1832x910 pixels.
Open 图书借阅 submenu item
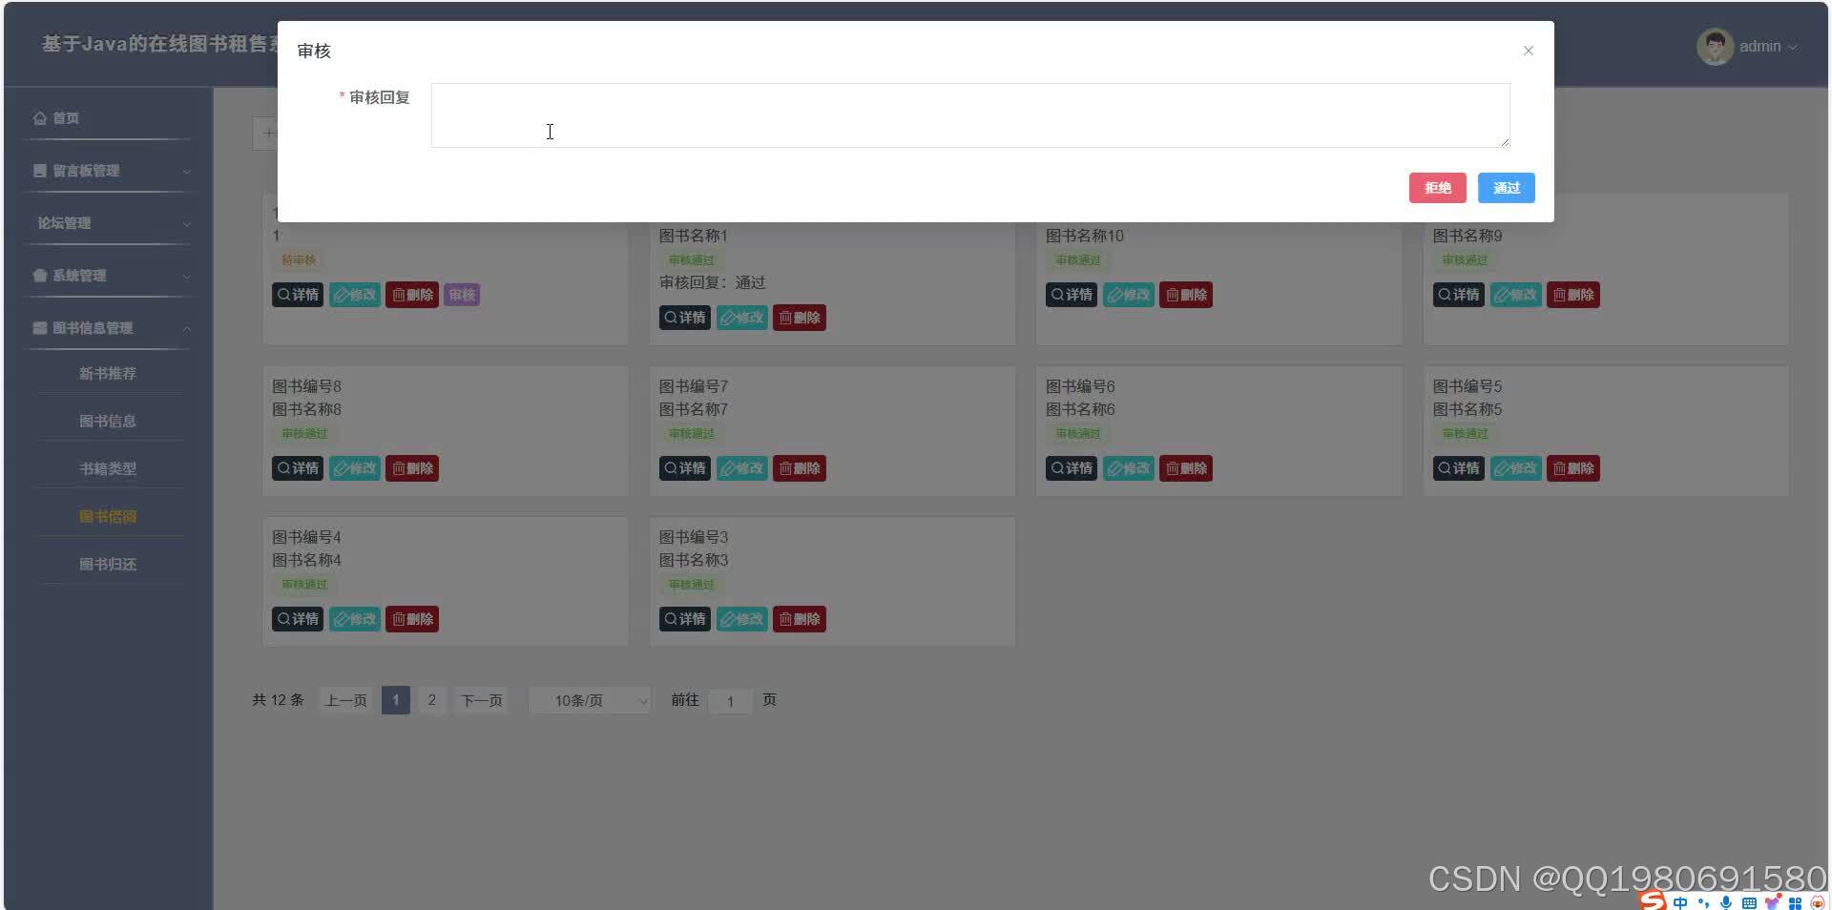[108, 517]
